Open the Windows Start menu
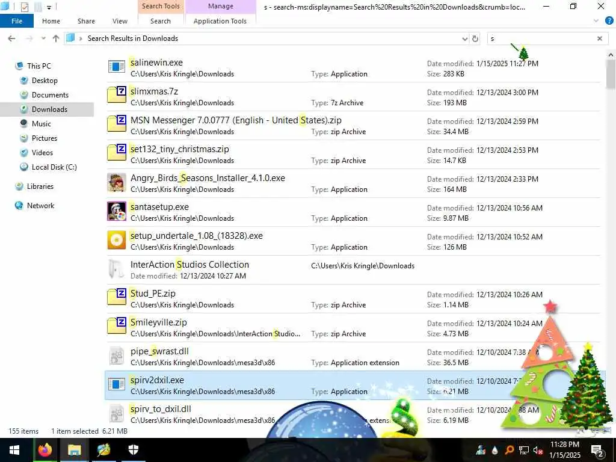This screenshot has height=462, width=616. pyautogui.click(x=14, y=450)
